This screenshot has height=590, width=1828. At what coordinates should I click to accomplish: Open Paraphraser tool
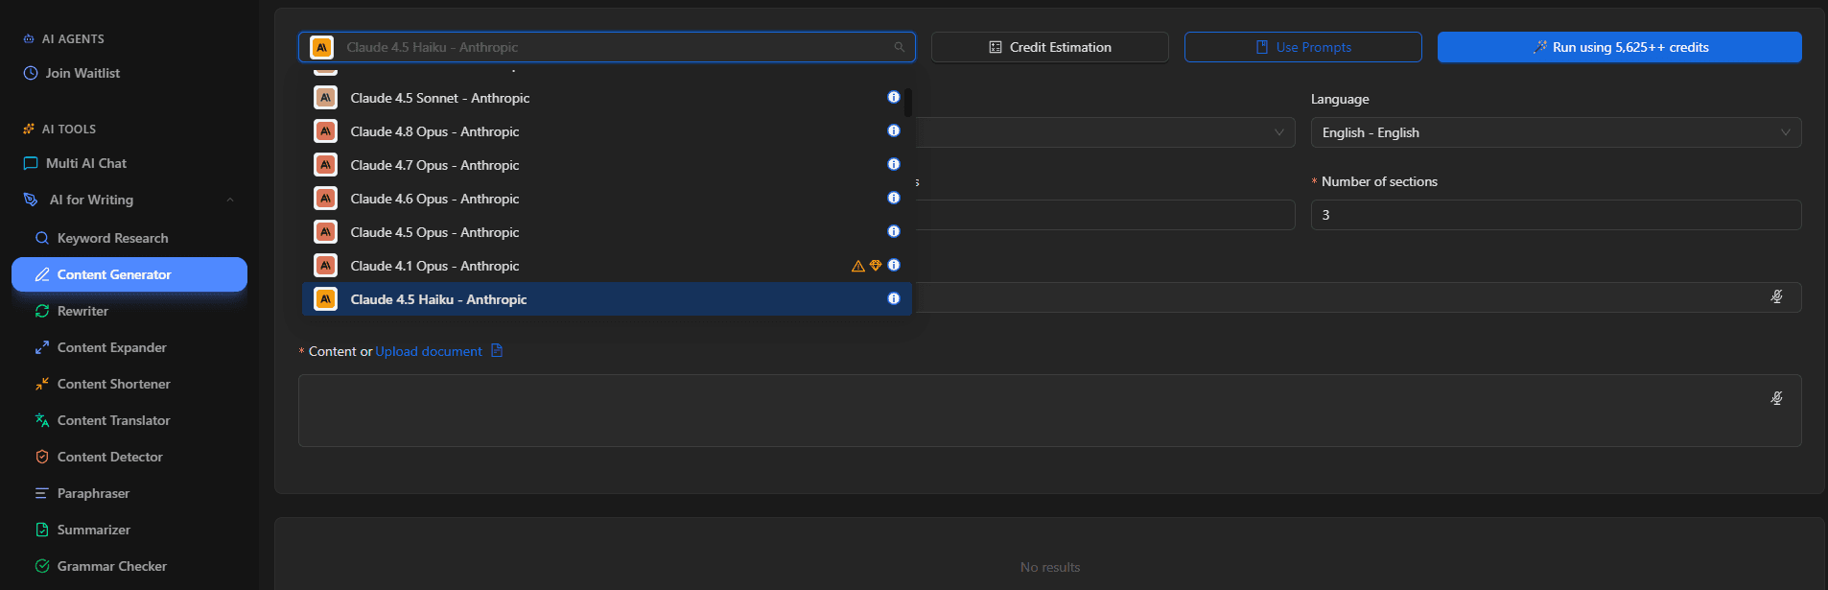tap(93, 493)
